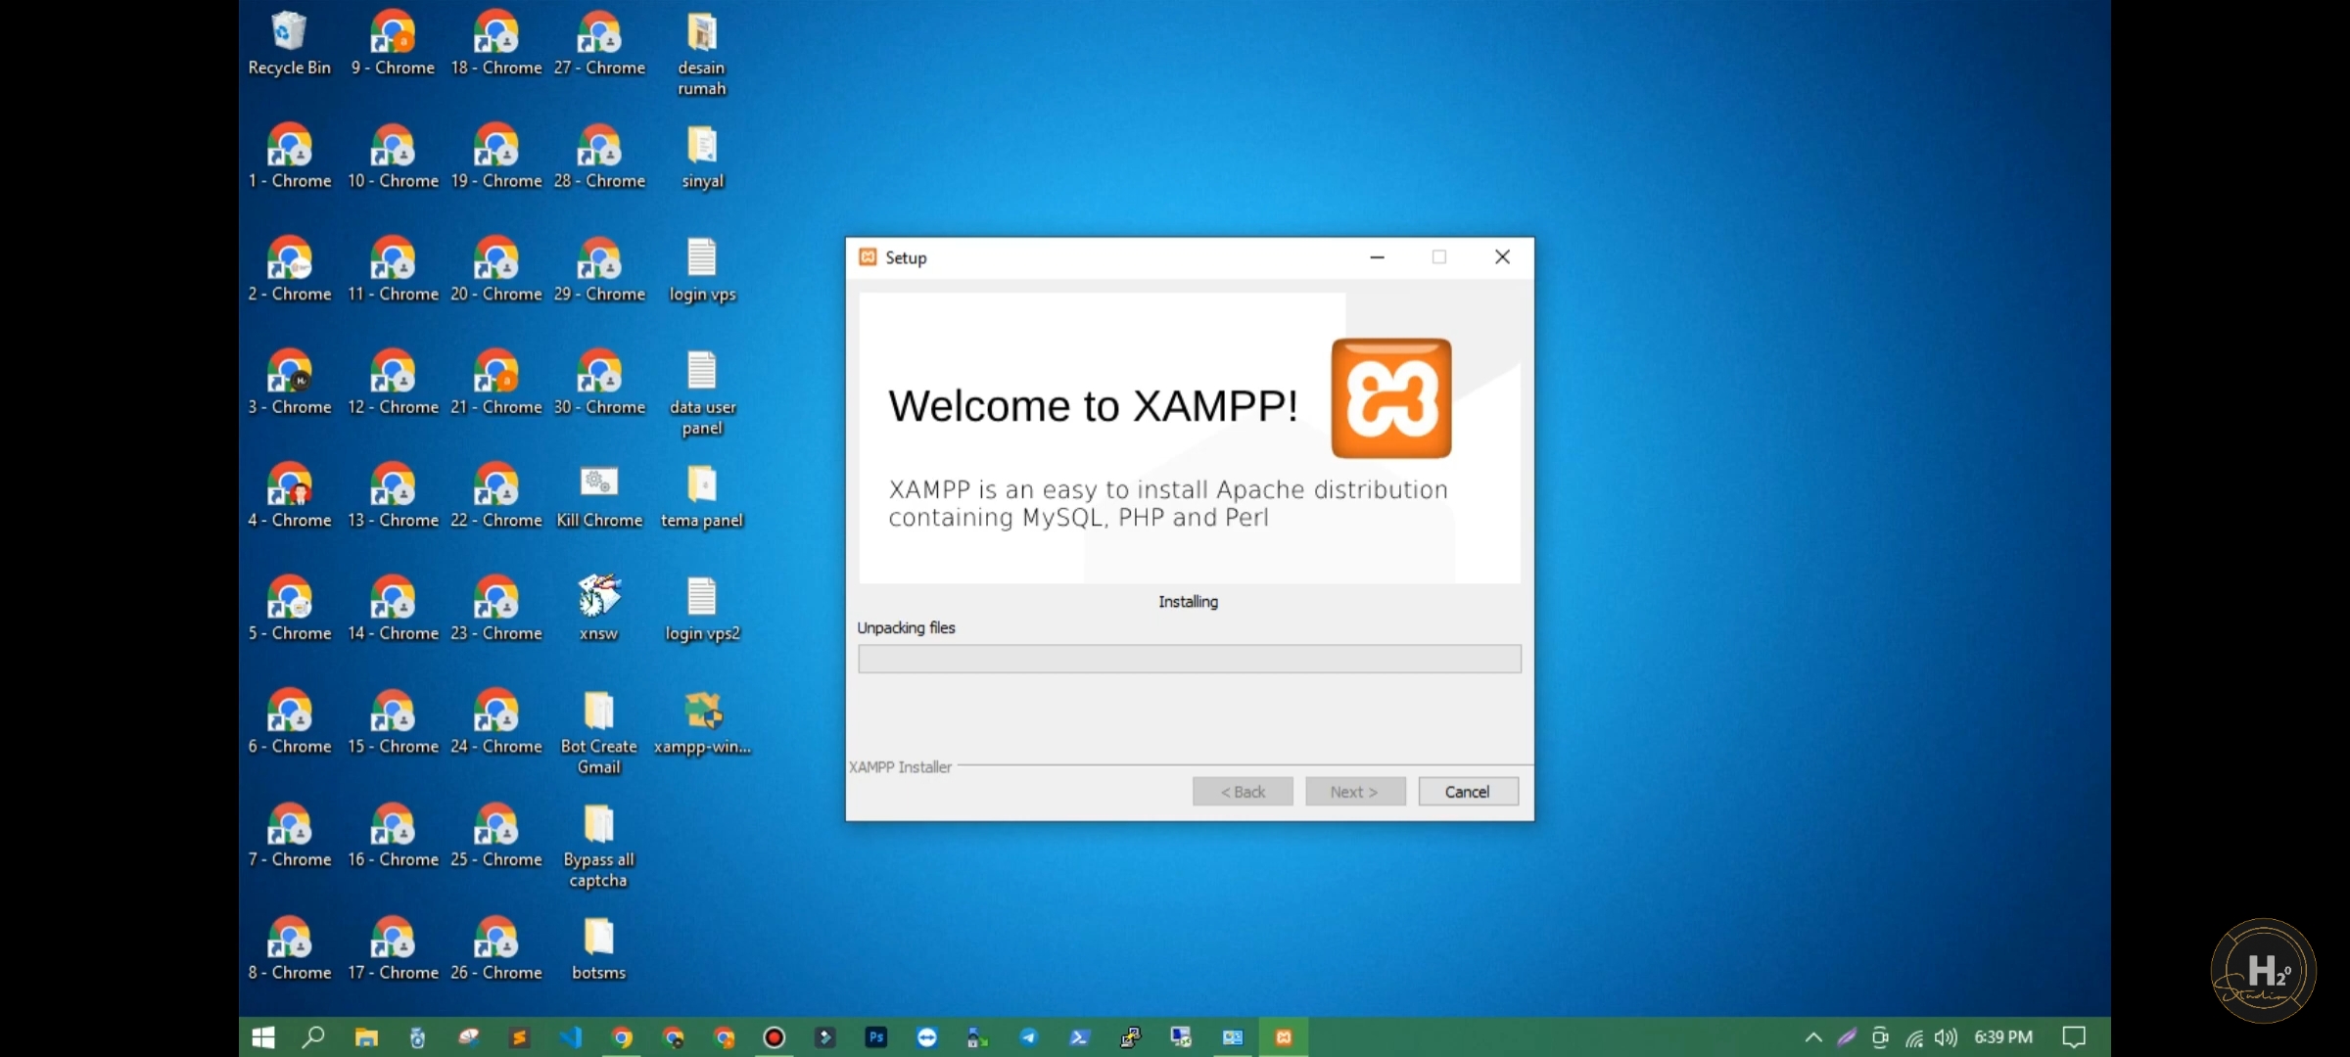Select the 26 - Chrome shortcut
The image size is (2350, 1057).
pos(496,949)
